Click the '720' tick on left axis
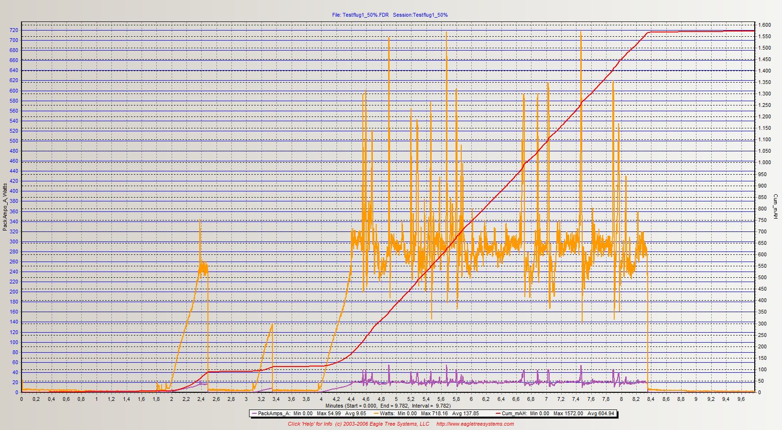 click(14, 30)
